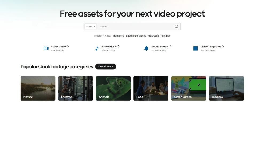267x160 pixels.
Task: Open the Nature category thumbnail
Action: click(x=38, y=88)
